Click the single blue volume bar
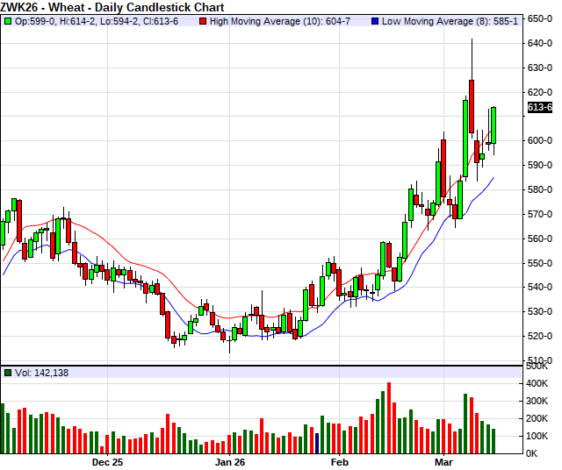This screenshot has height=470, width=562. coord(316,443)
